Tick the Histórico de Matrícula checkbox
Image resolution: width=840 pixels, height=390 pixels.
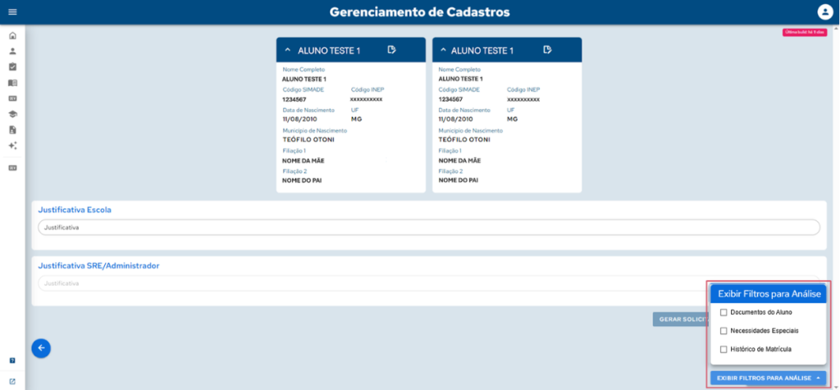(x=723, y=350)
